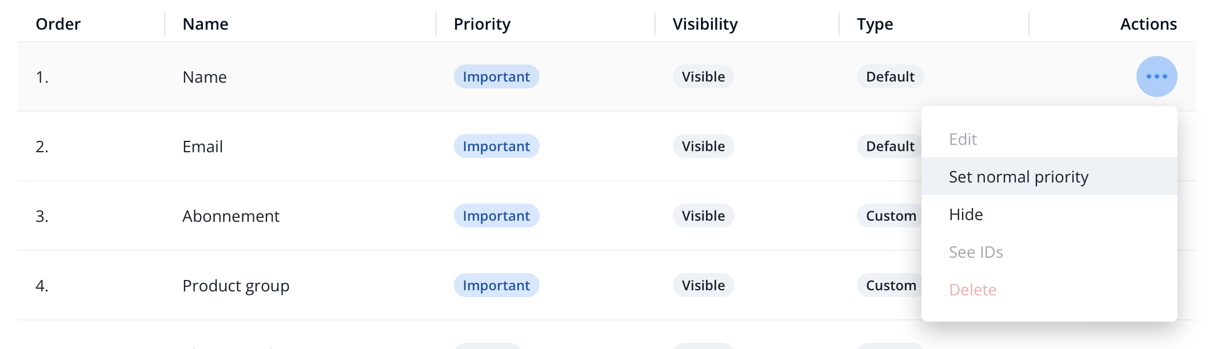Viewport: 1213px width, 349px height.
Task: Choose Set normal priority menu entry
Action: pyautogui.click(x=1018, y=177)
